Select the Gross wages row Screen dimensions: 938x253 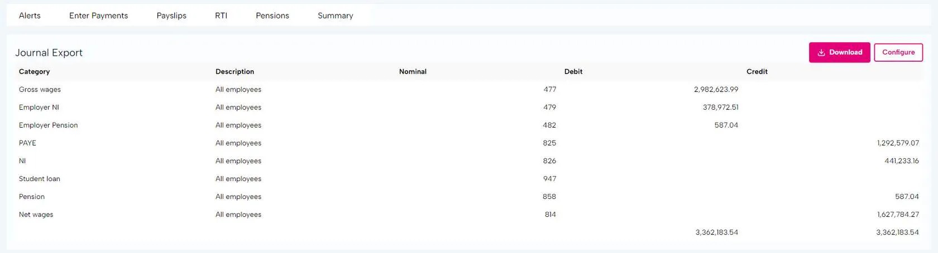click(x=40, y=89)
